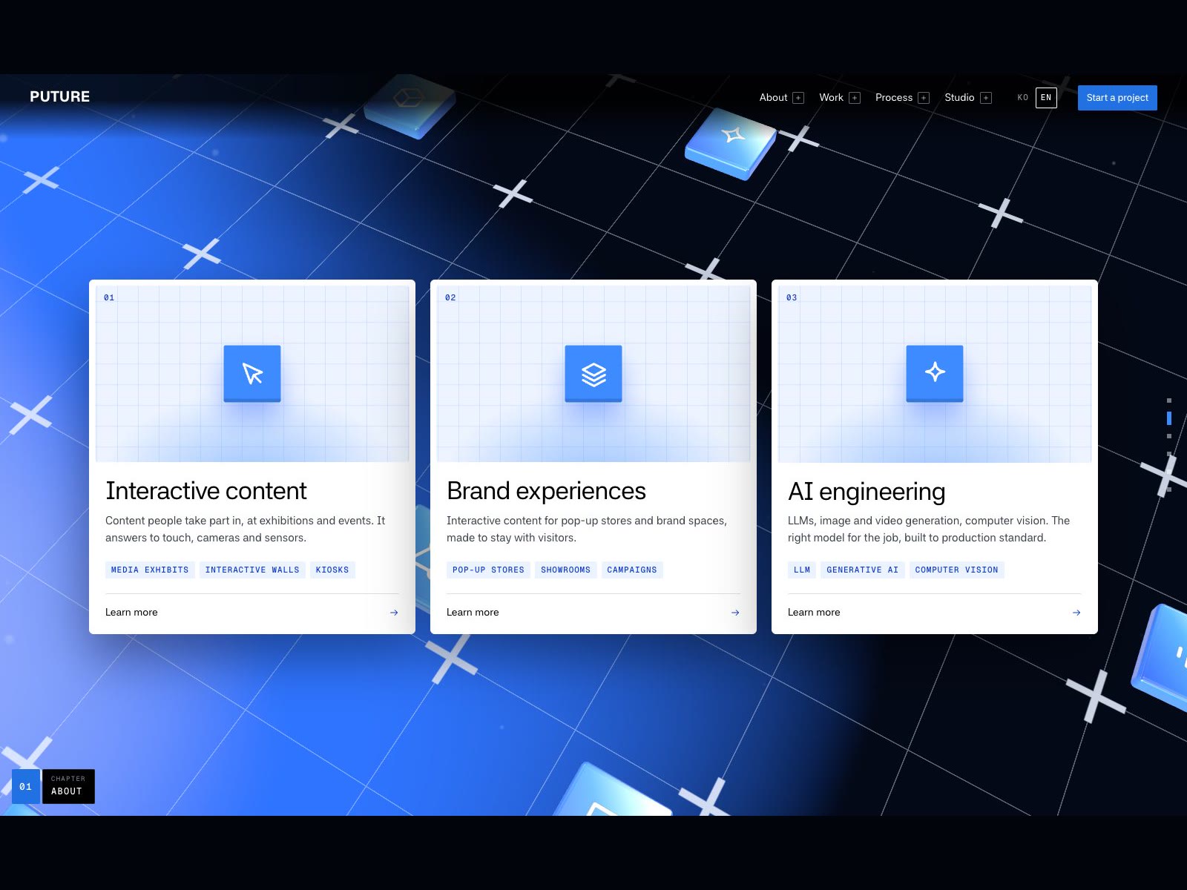Click the SHOWROOMS tag

pos(566,570)
